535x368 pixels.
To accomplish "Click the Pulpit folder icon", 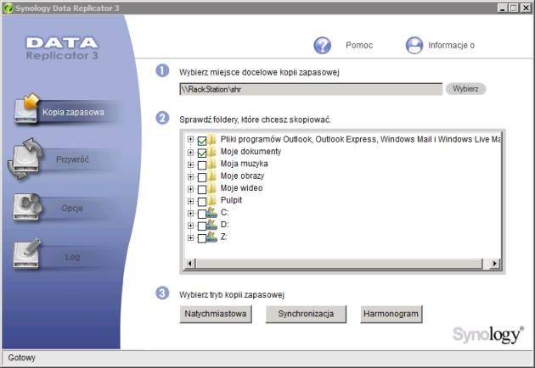I will 212,200.
